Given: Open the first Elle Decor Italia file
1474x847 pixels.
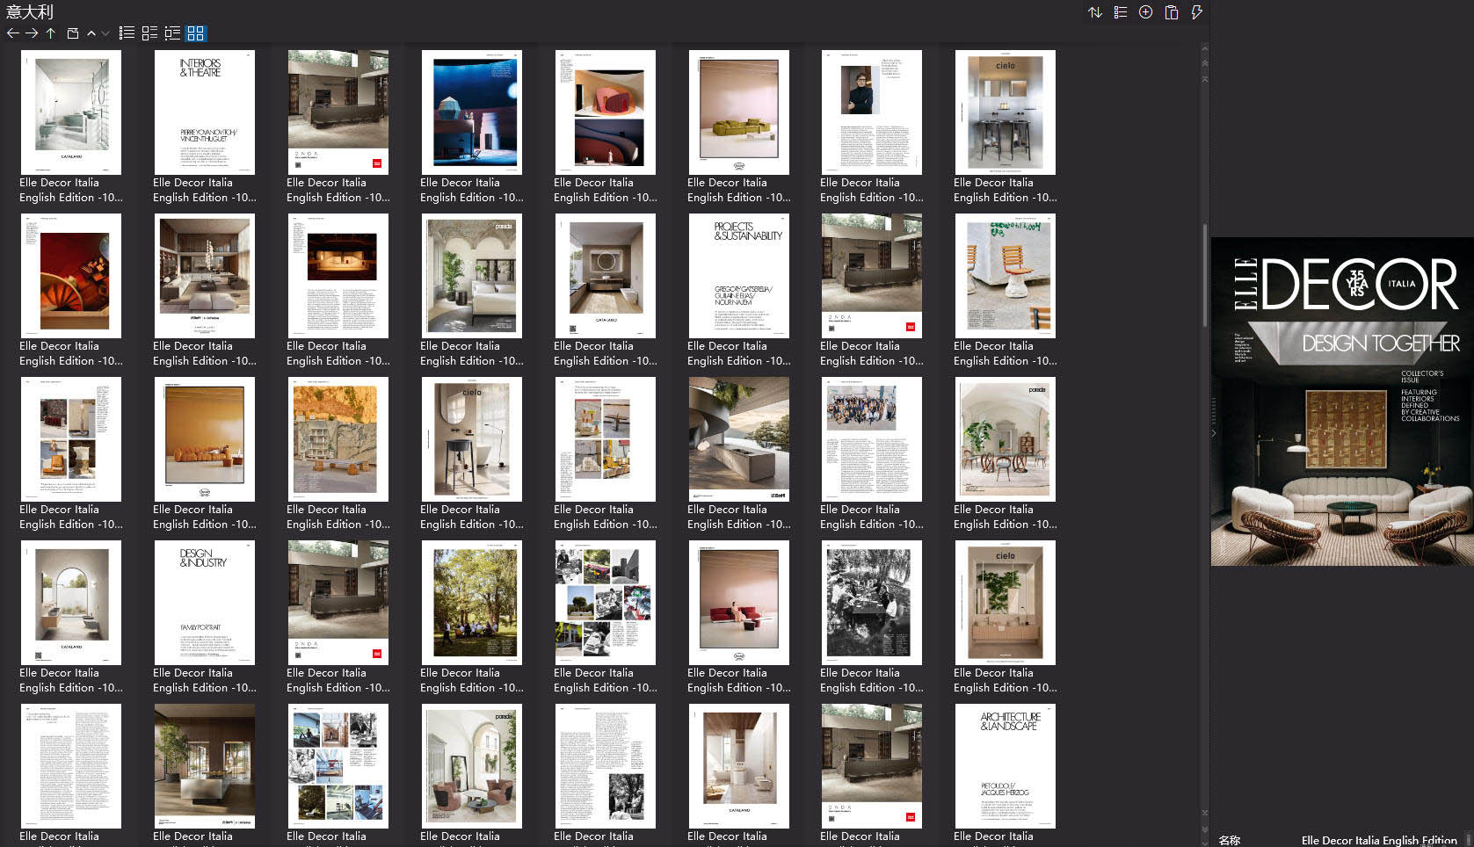Looking at the screenshot, I should tap(70, 112).
